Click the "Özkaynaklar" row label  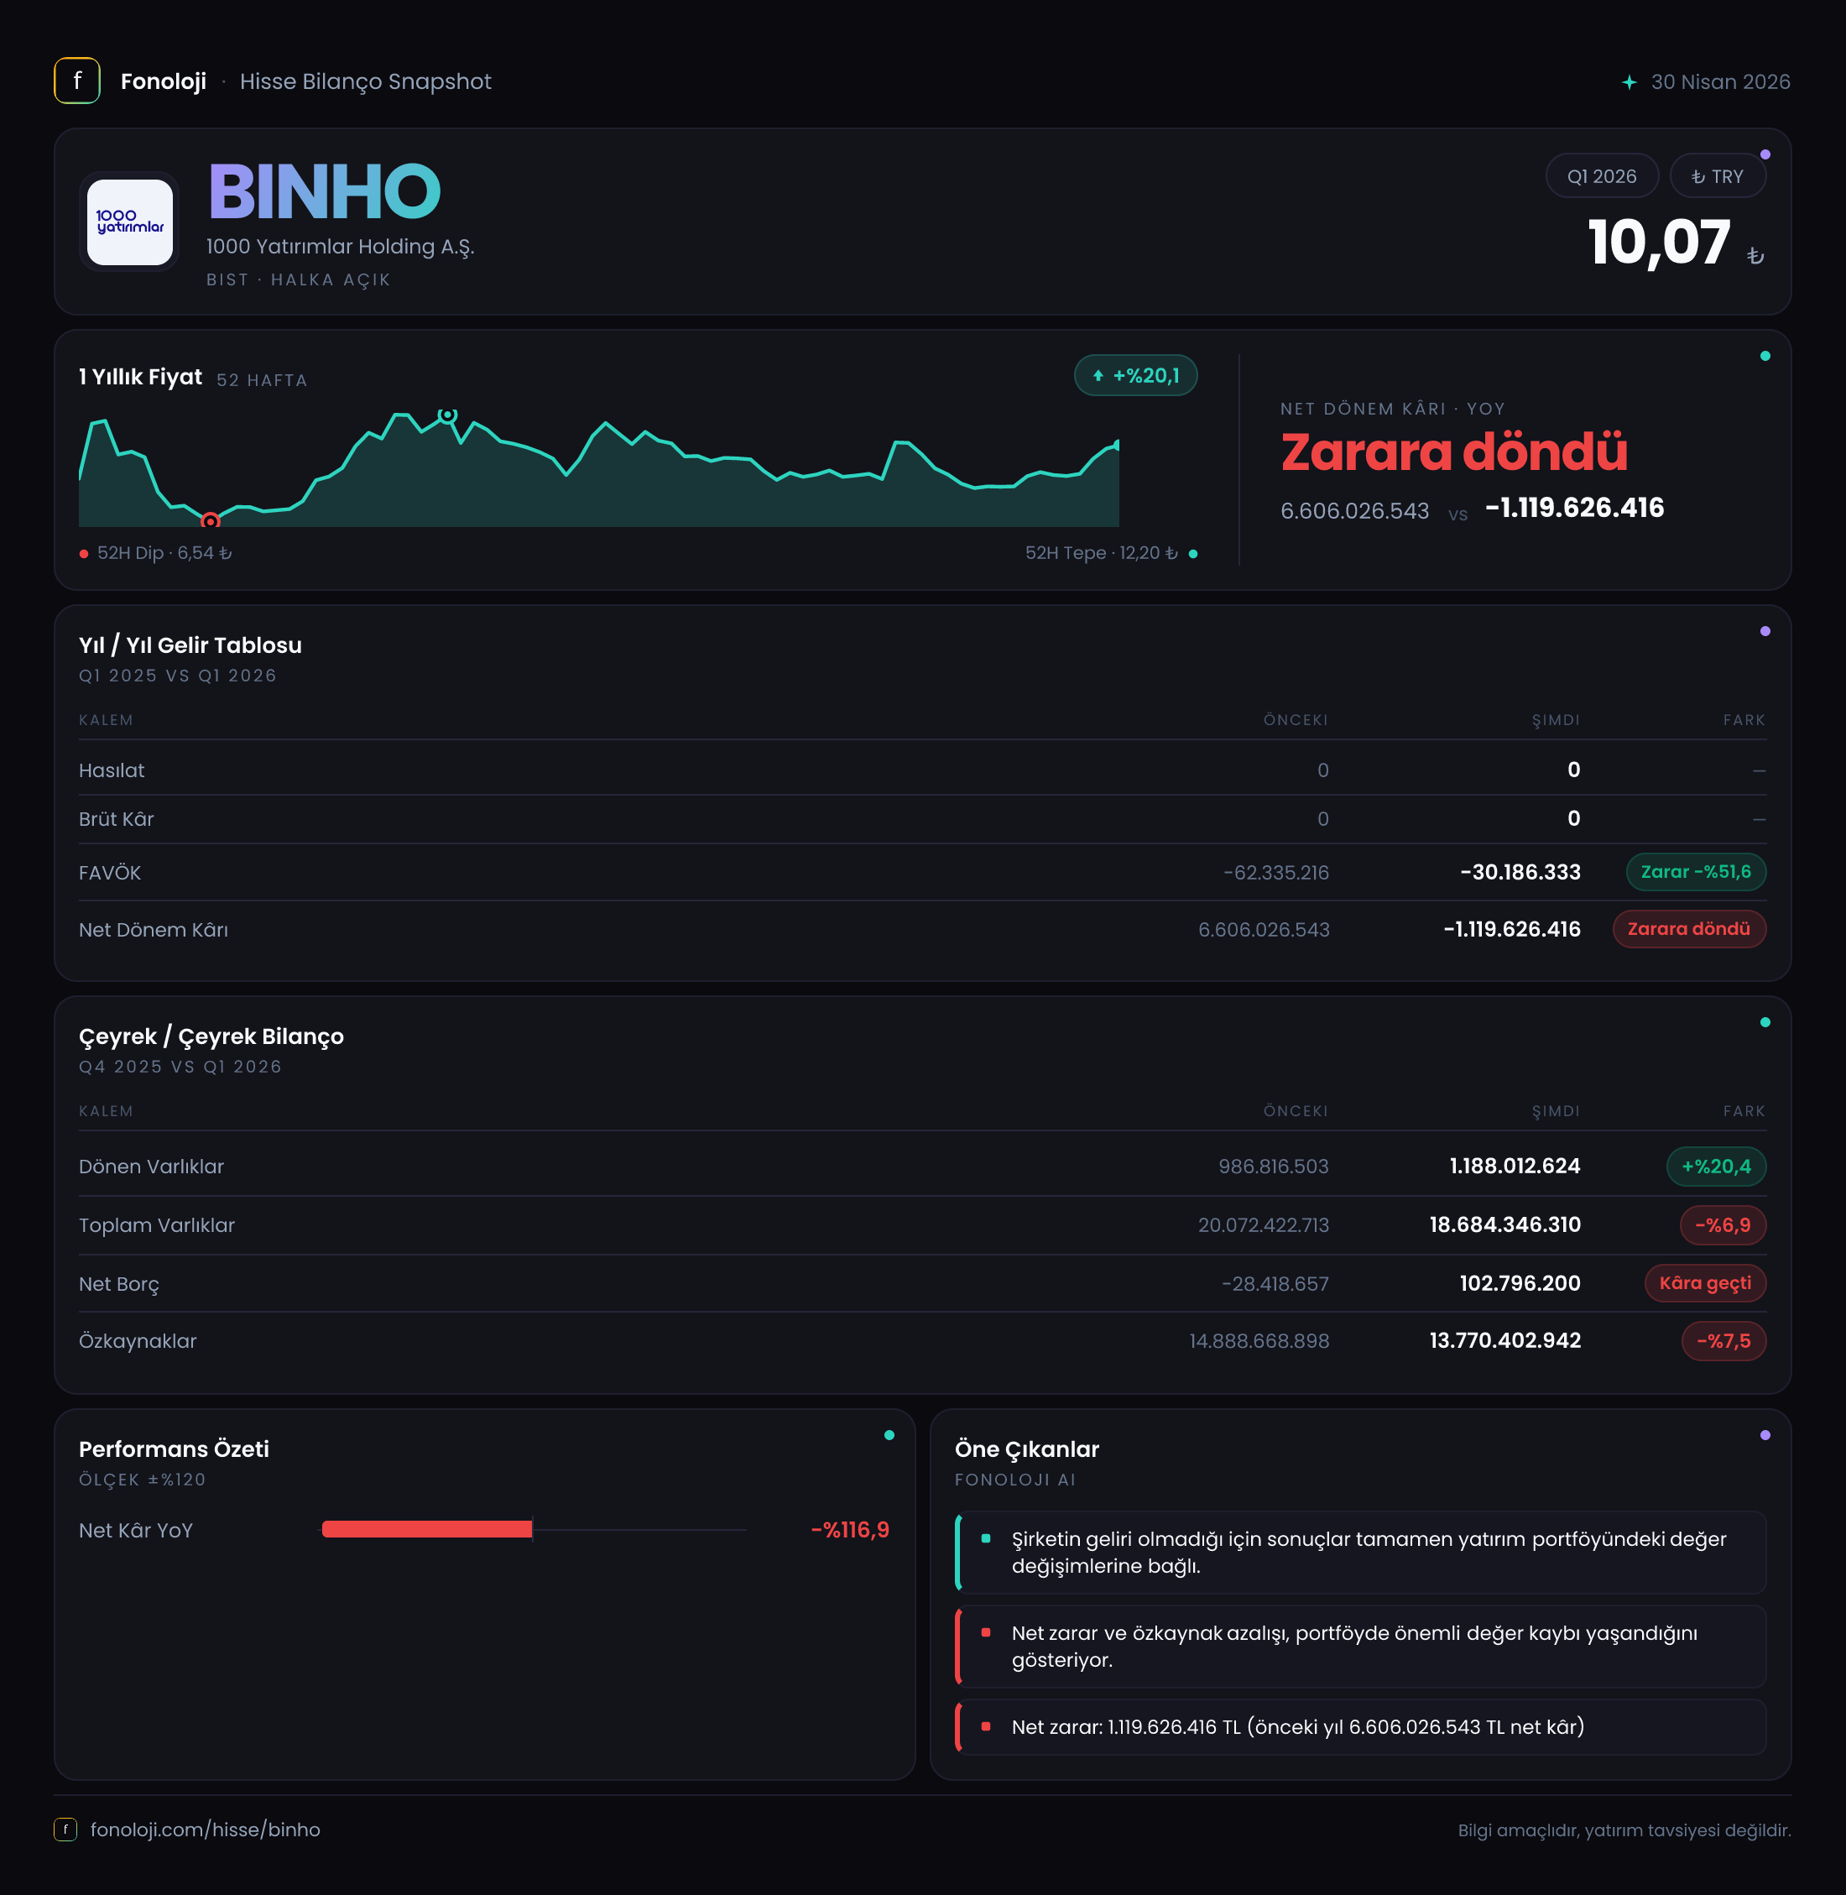click(138, 1341)
